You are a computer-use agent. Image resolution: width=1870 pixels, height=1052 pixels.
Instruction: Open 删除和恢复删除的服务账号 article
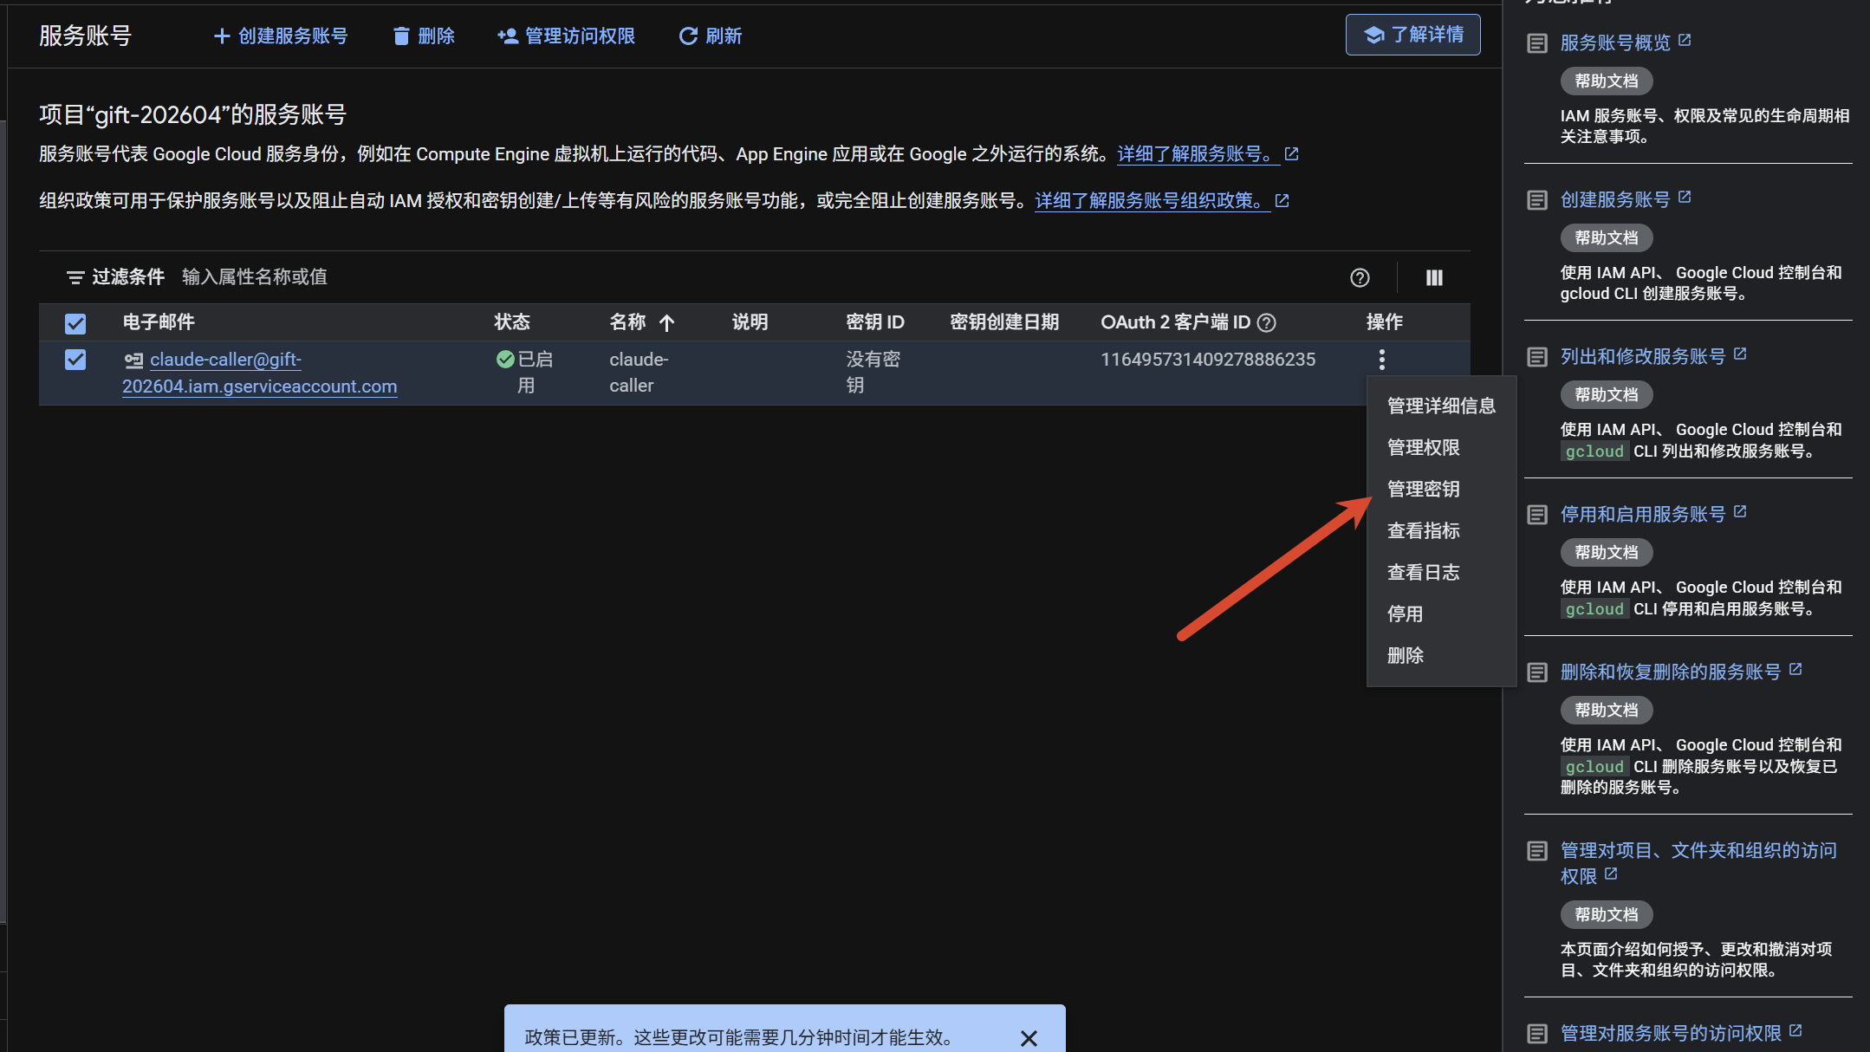click(1671, 672)
